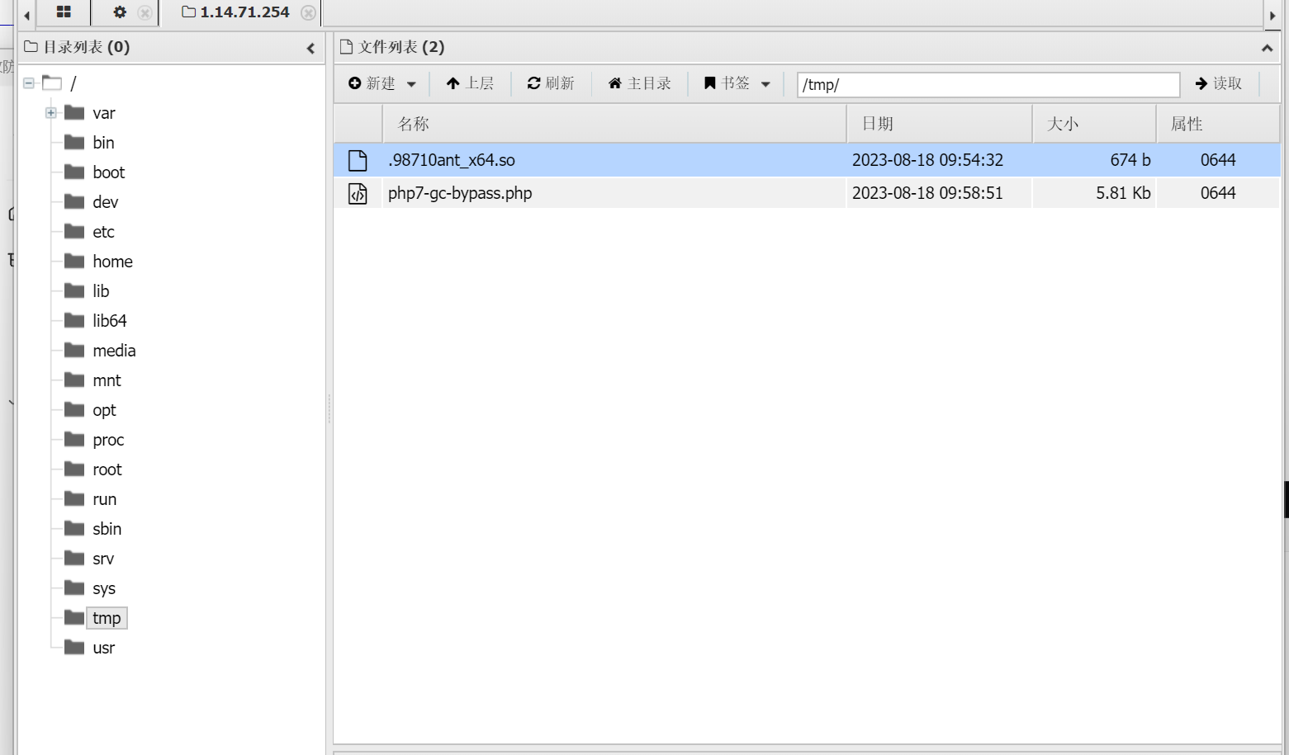Select file .98710ant_x64.so
1289x755 pixels.
[452, 160]
